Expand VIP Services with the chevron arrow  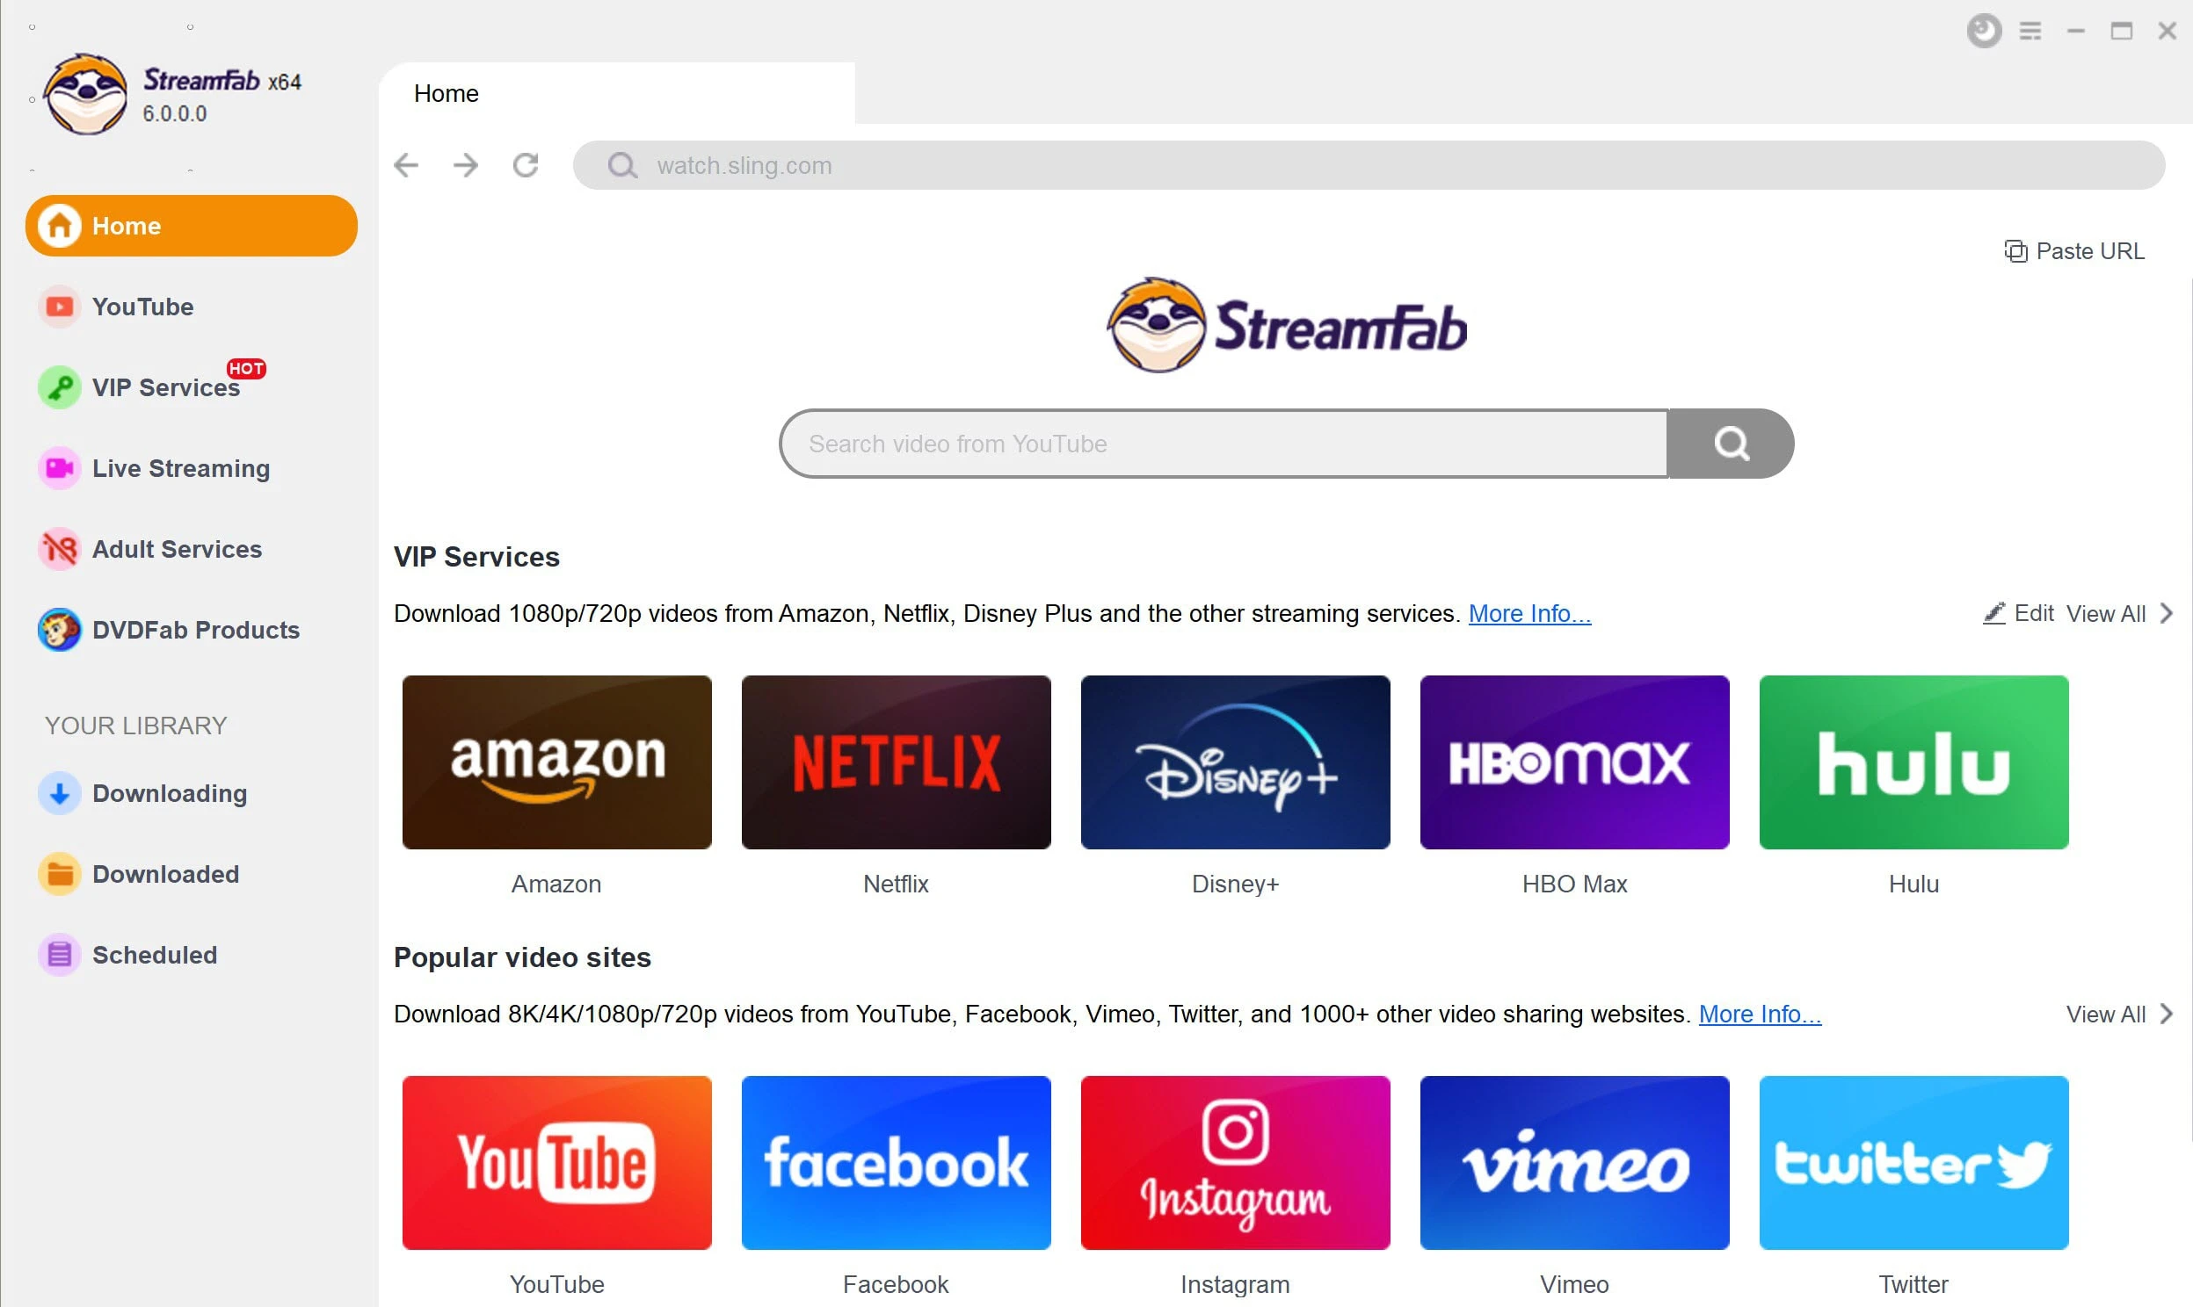(2167, 613)
